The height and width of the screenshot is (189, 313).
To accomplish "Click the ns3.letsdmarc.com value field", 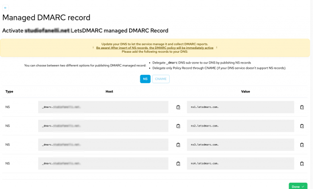I will tap(240, 145).
